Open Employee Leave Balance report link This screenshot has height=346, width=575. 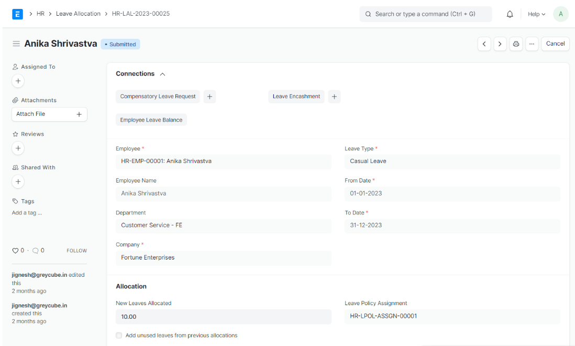[x=151, y=120]
